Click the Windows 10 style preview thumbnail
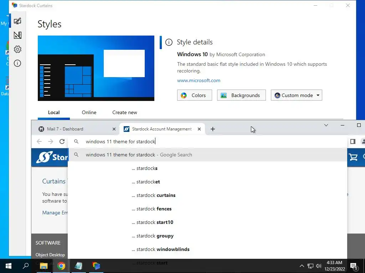Screen dimensions: 365x273 tap(96, 68)
